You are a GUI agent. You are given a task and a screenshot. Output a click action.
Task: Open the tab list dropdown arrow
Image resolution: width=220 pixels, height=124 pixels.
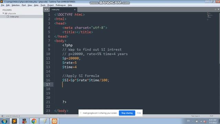pyautogui.click(x=219, y=9)
